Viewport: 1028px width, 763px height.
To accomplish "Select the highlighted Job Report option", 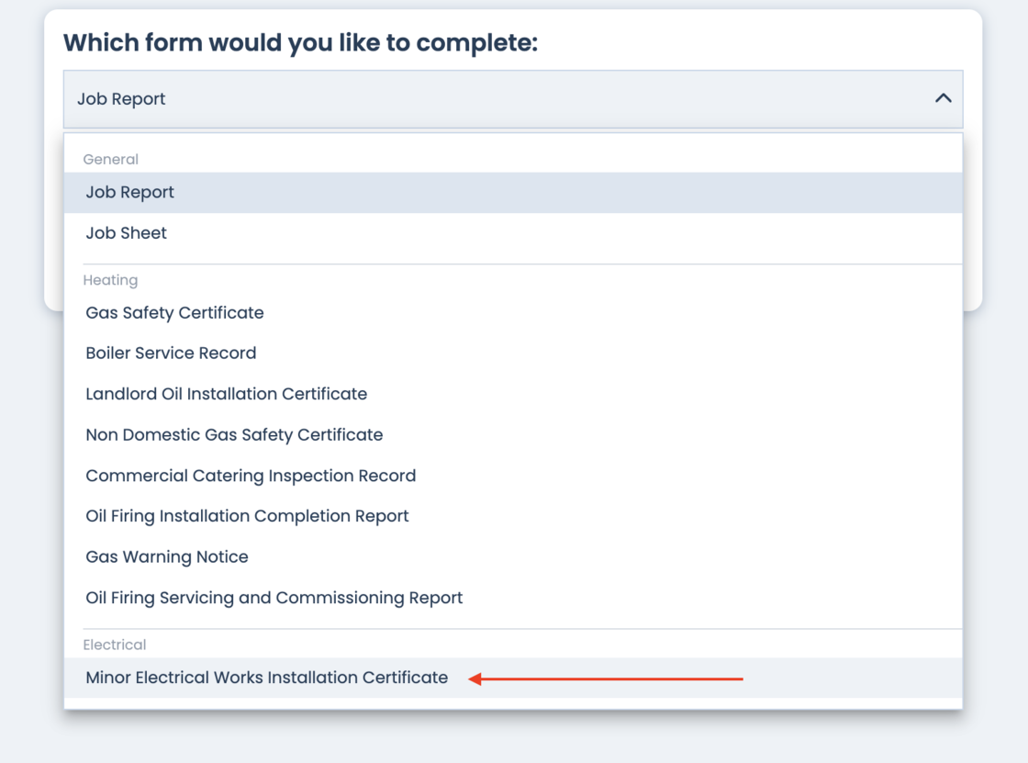I will pos(129,193).
